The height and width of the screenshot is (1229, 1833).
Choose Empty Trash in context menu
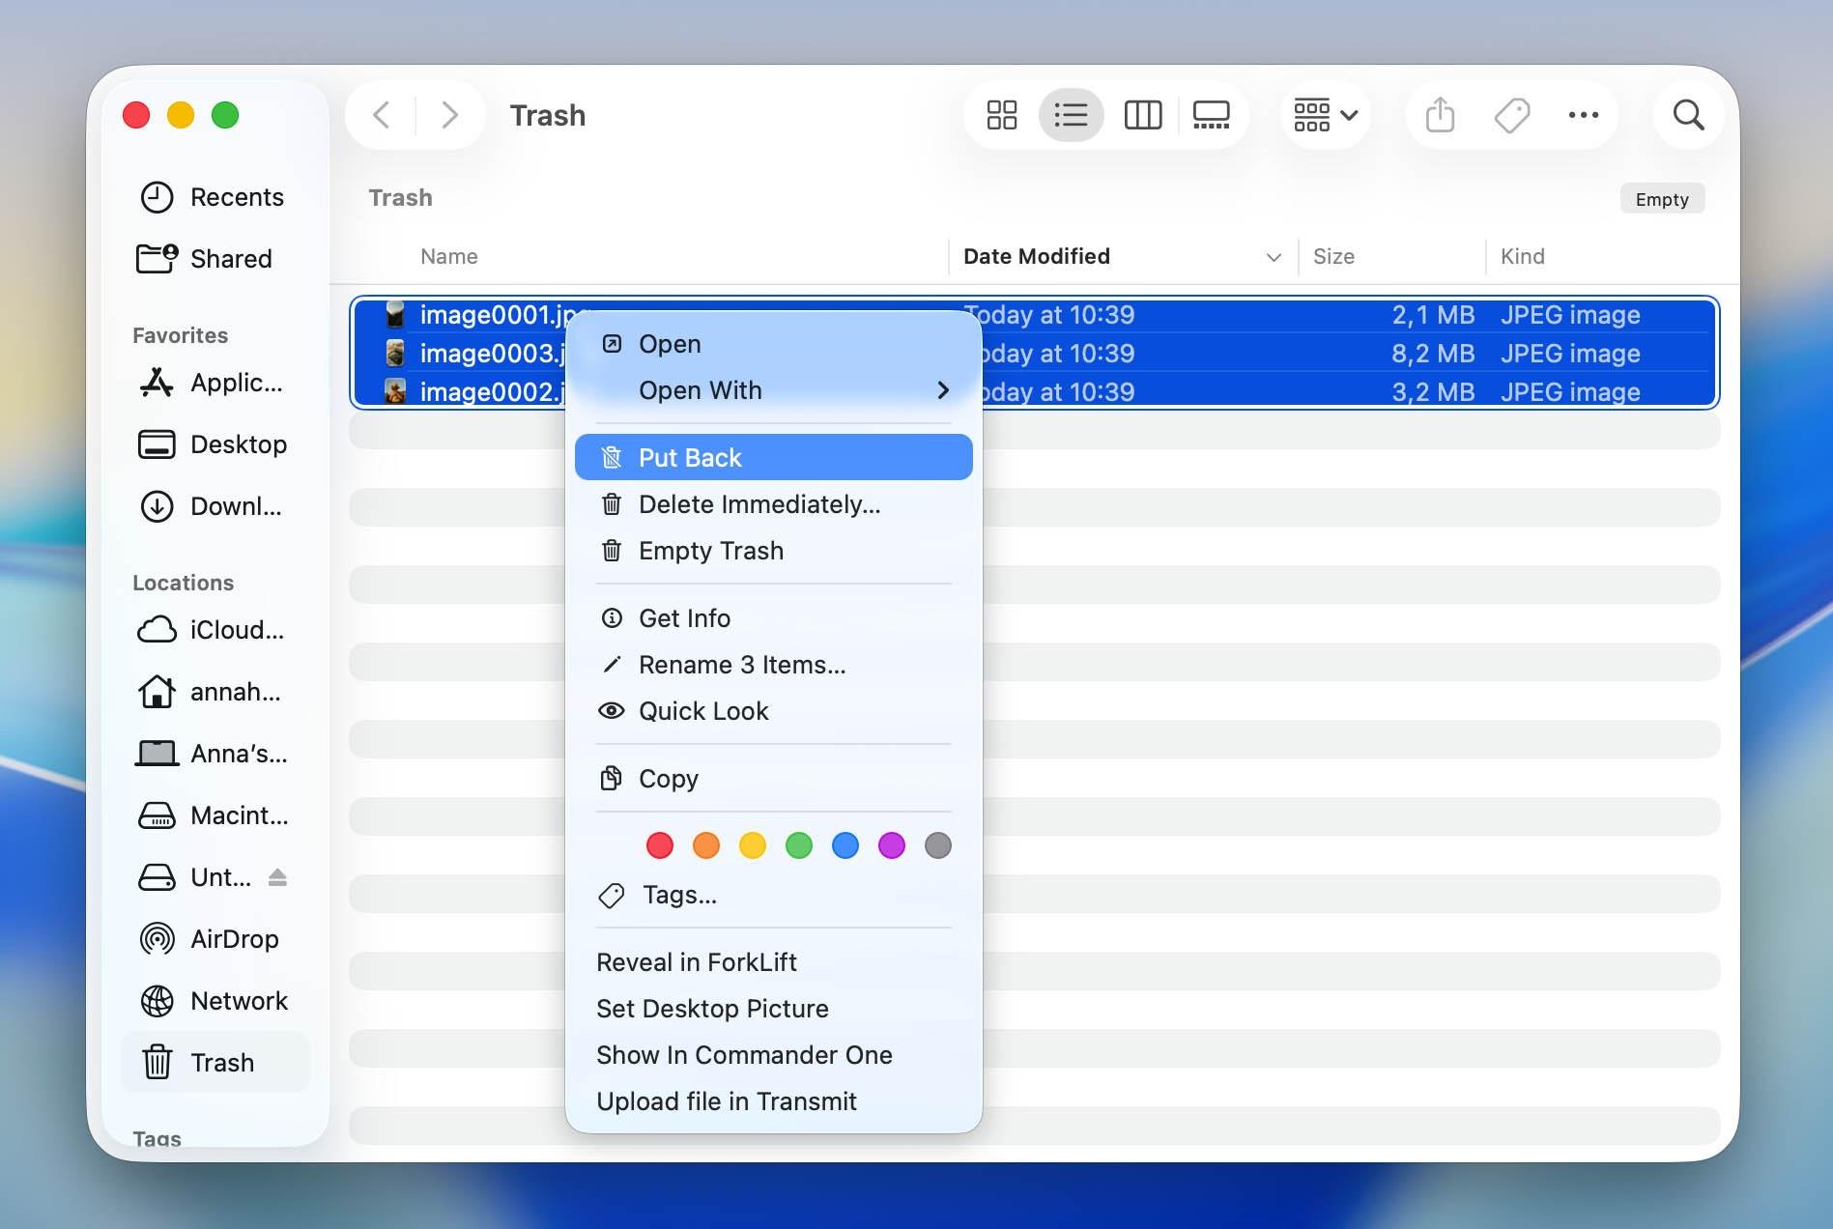click(x=774, y=551)
